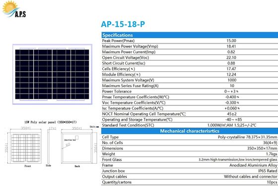Select the 1.7kgs value
The image size is (278, 186).
pyautogui.click(x=272, y=154)
